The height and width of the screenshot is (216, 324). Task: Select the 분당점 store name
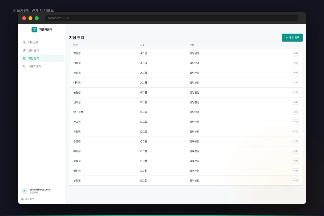click(x=77, y=131)
